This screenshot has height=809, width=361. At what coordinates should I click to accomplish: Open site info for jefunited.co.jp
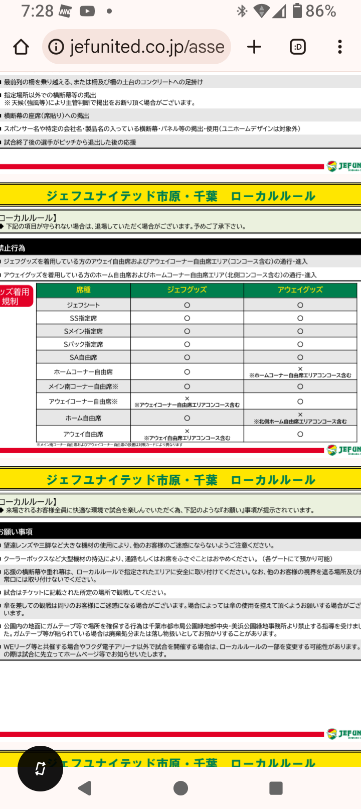coord(56,47)
